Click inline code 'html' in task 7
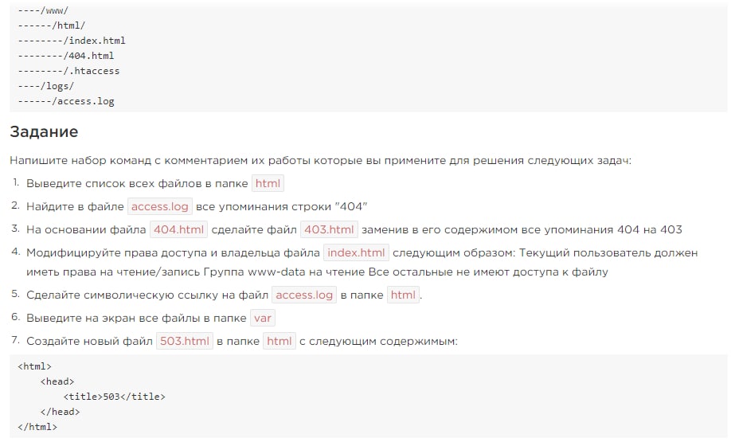This screenshot has height=442, width=731. pyautogui.click(x=279, y=341)
